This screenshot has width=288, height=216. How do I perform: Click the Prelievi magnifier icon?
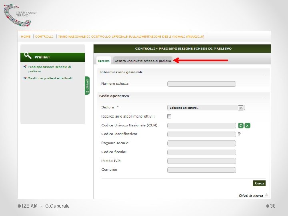click(x=28, y=56)
